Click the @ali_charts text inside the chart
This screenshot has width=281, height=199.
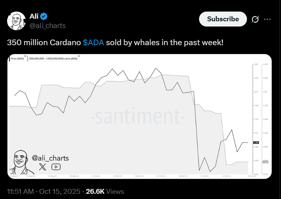51,158
